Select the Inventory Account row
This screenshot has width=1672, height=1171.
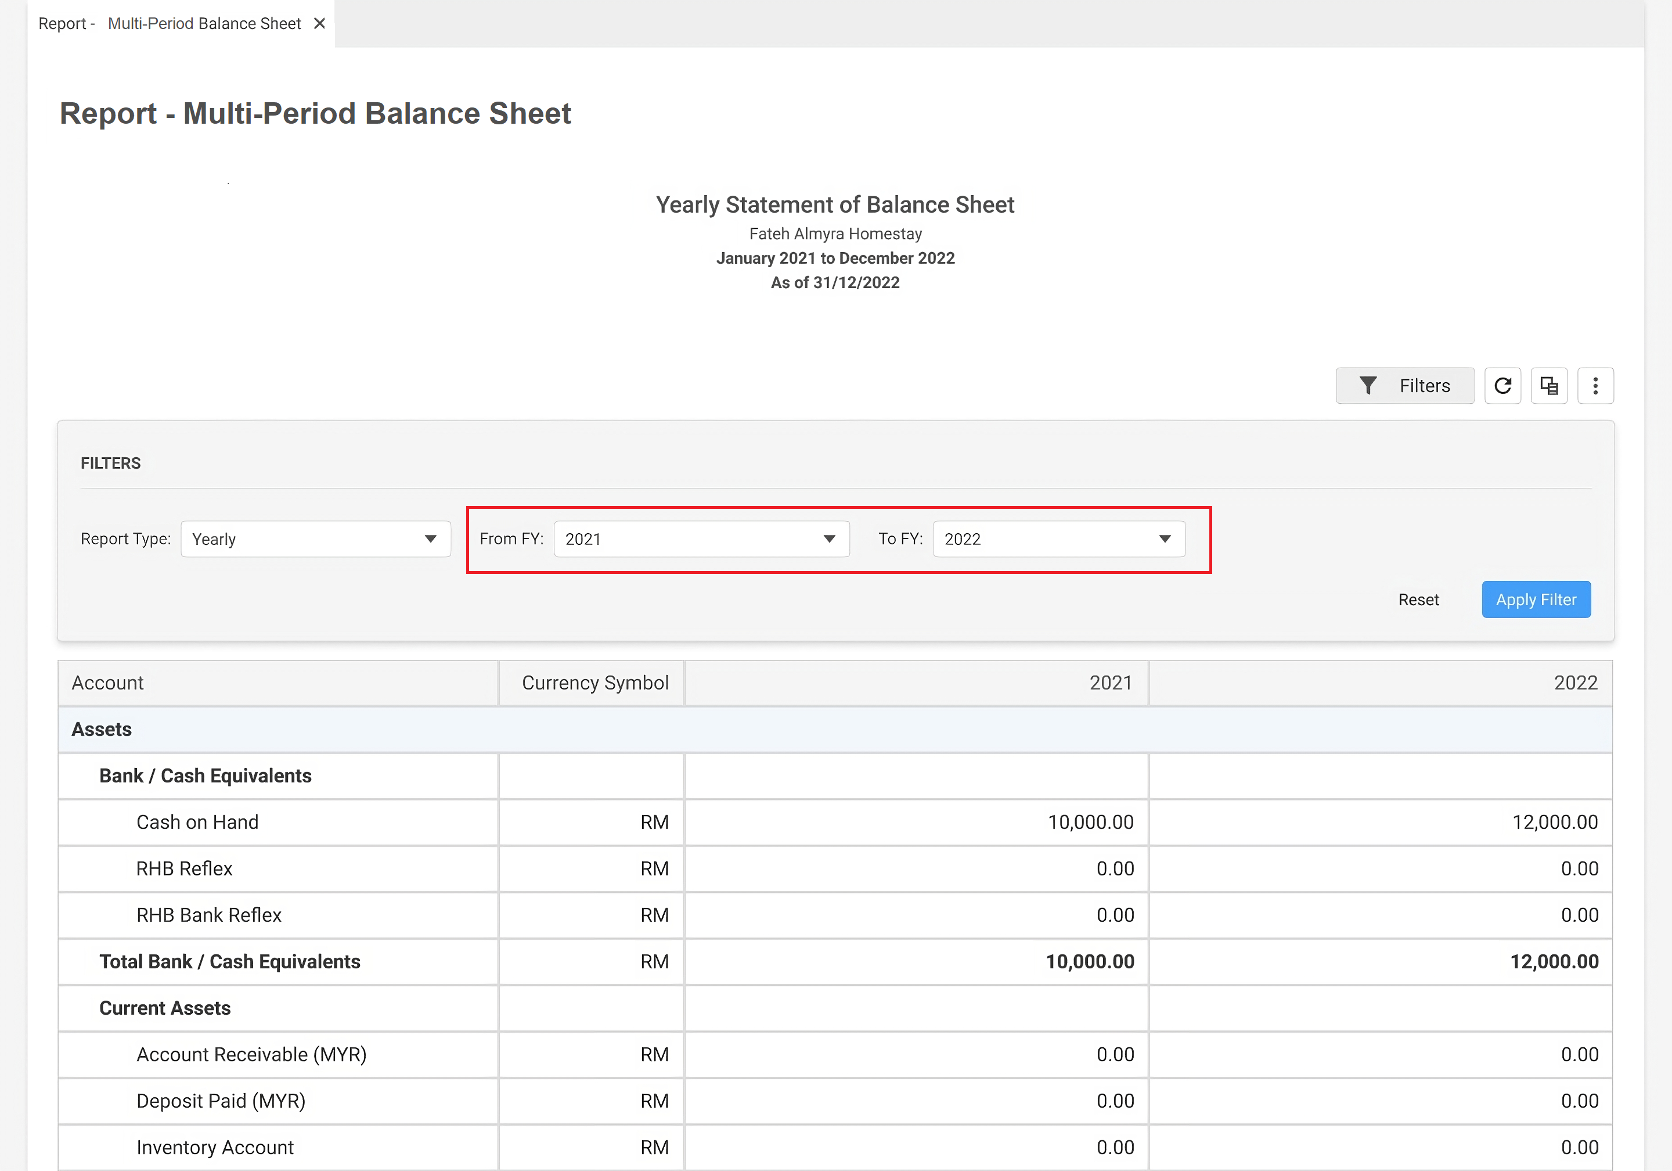[835, 1148]
